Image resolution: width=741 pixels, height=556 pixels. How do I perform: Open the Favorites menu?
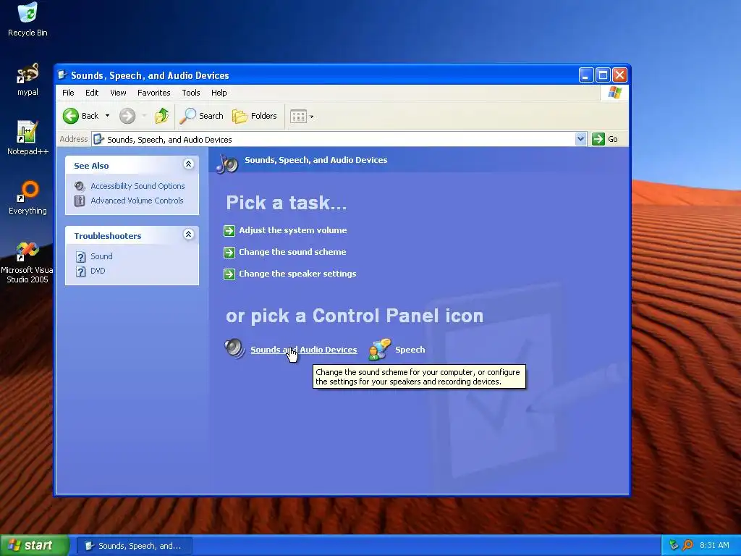click(x=153, y=93)
